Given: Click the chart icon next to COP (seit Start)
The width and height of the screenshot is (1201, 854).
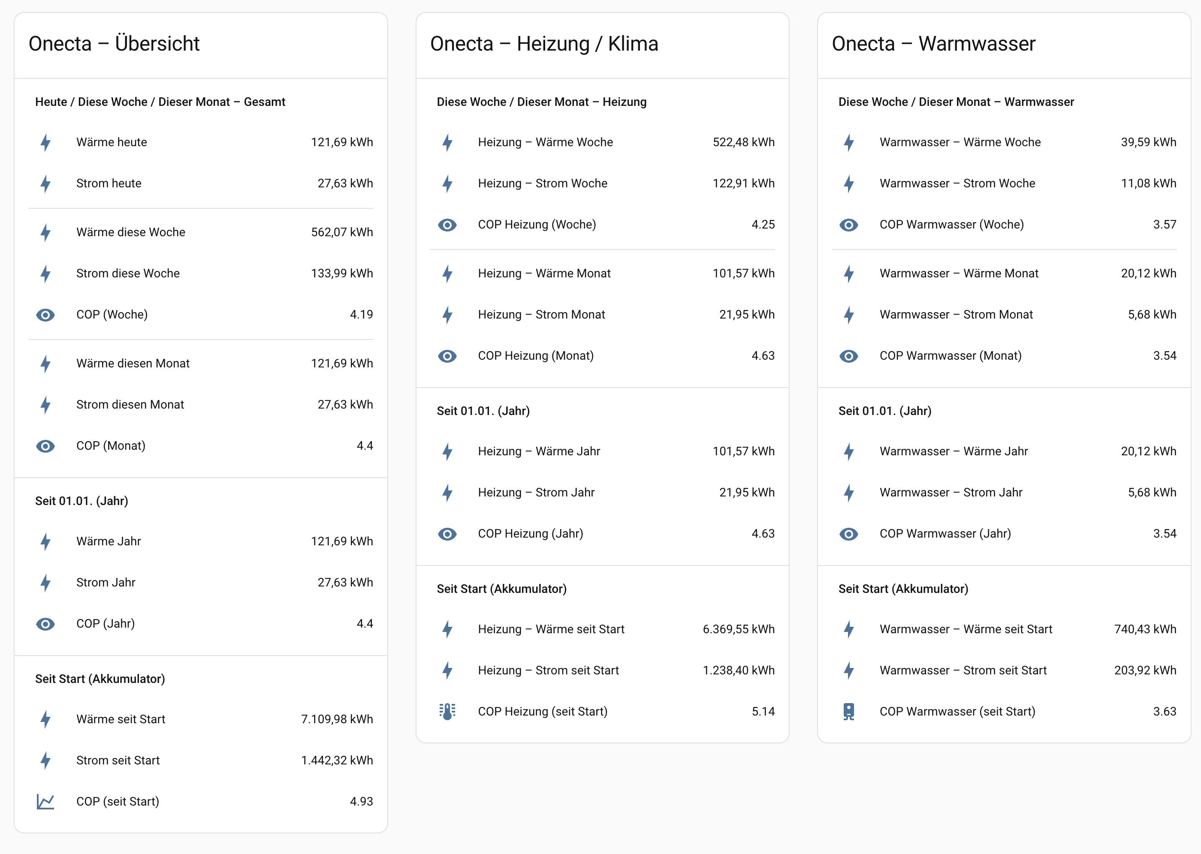Looking at the screenshot, I should pos(45,801).
